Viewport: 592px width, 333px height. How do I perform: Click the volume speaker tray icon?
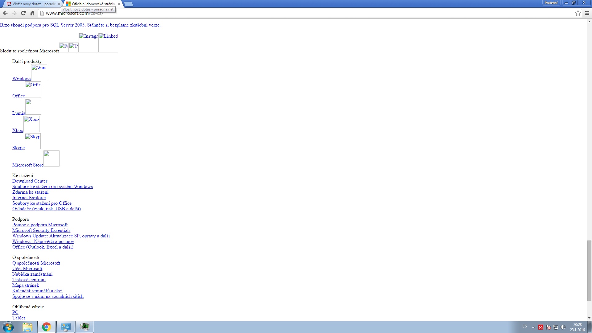click(563, 327)
